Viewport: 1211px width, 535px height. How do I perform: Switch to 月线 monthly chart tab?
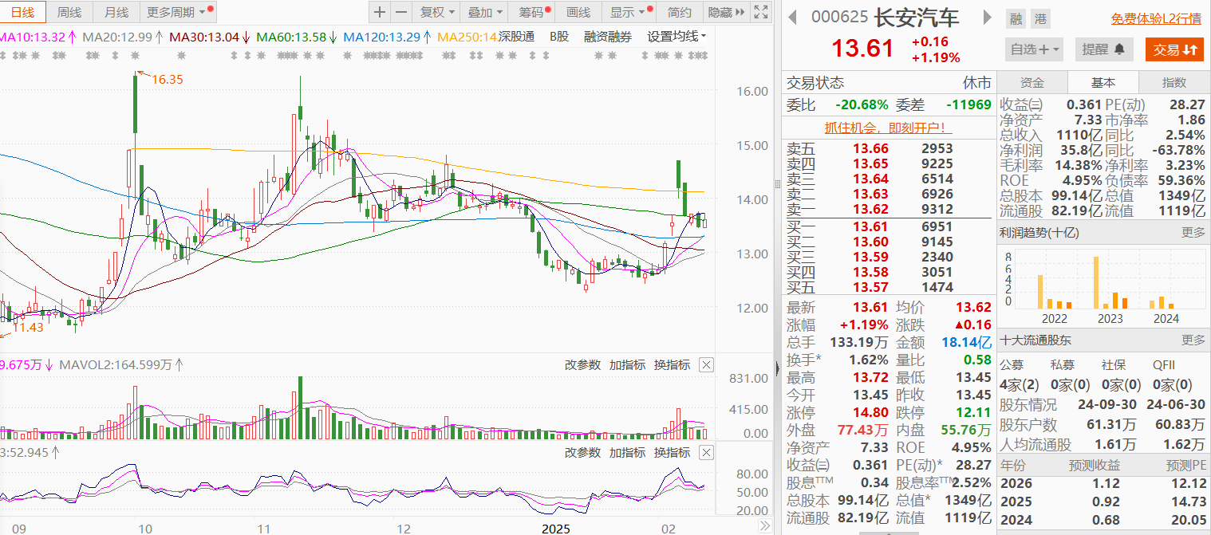coord(116,12)
